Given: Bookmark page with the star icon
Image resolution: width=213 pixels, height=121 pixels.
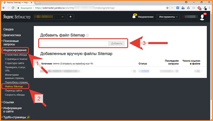Looking at the screenshot, I should click(x=167, y=8).
